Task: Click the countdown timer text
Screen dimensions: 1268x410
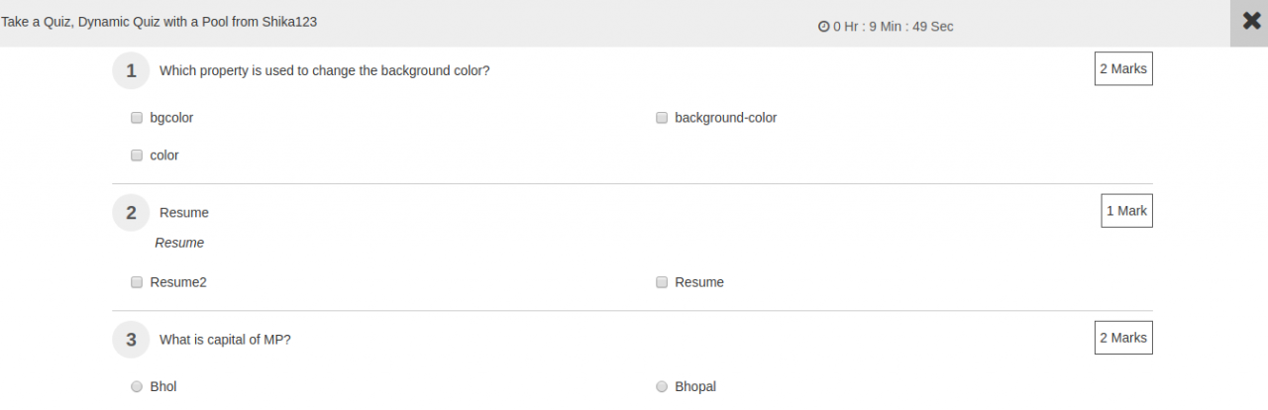Action: click(893, 27)
